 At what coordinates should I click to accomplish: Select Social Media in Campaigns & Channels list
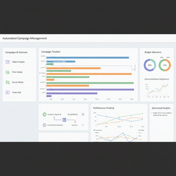pos(19,82)
